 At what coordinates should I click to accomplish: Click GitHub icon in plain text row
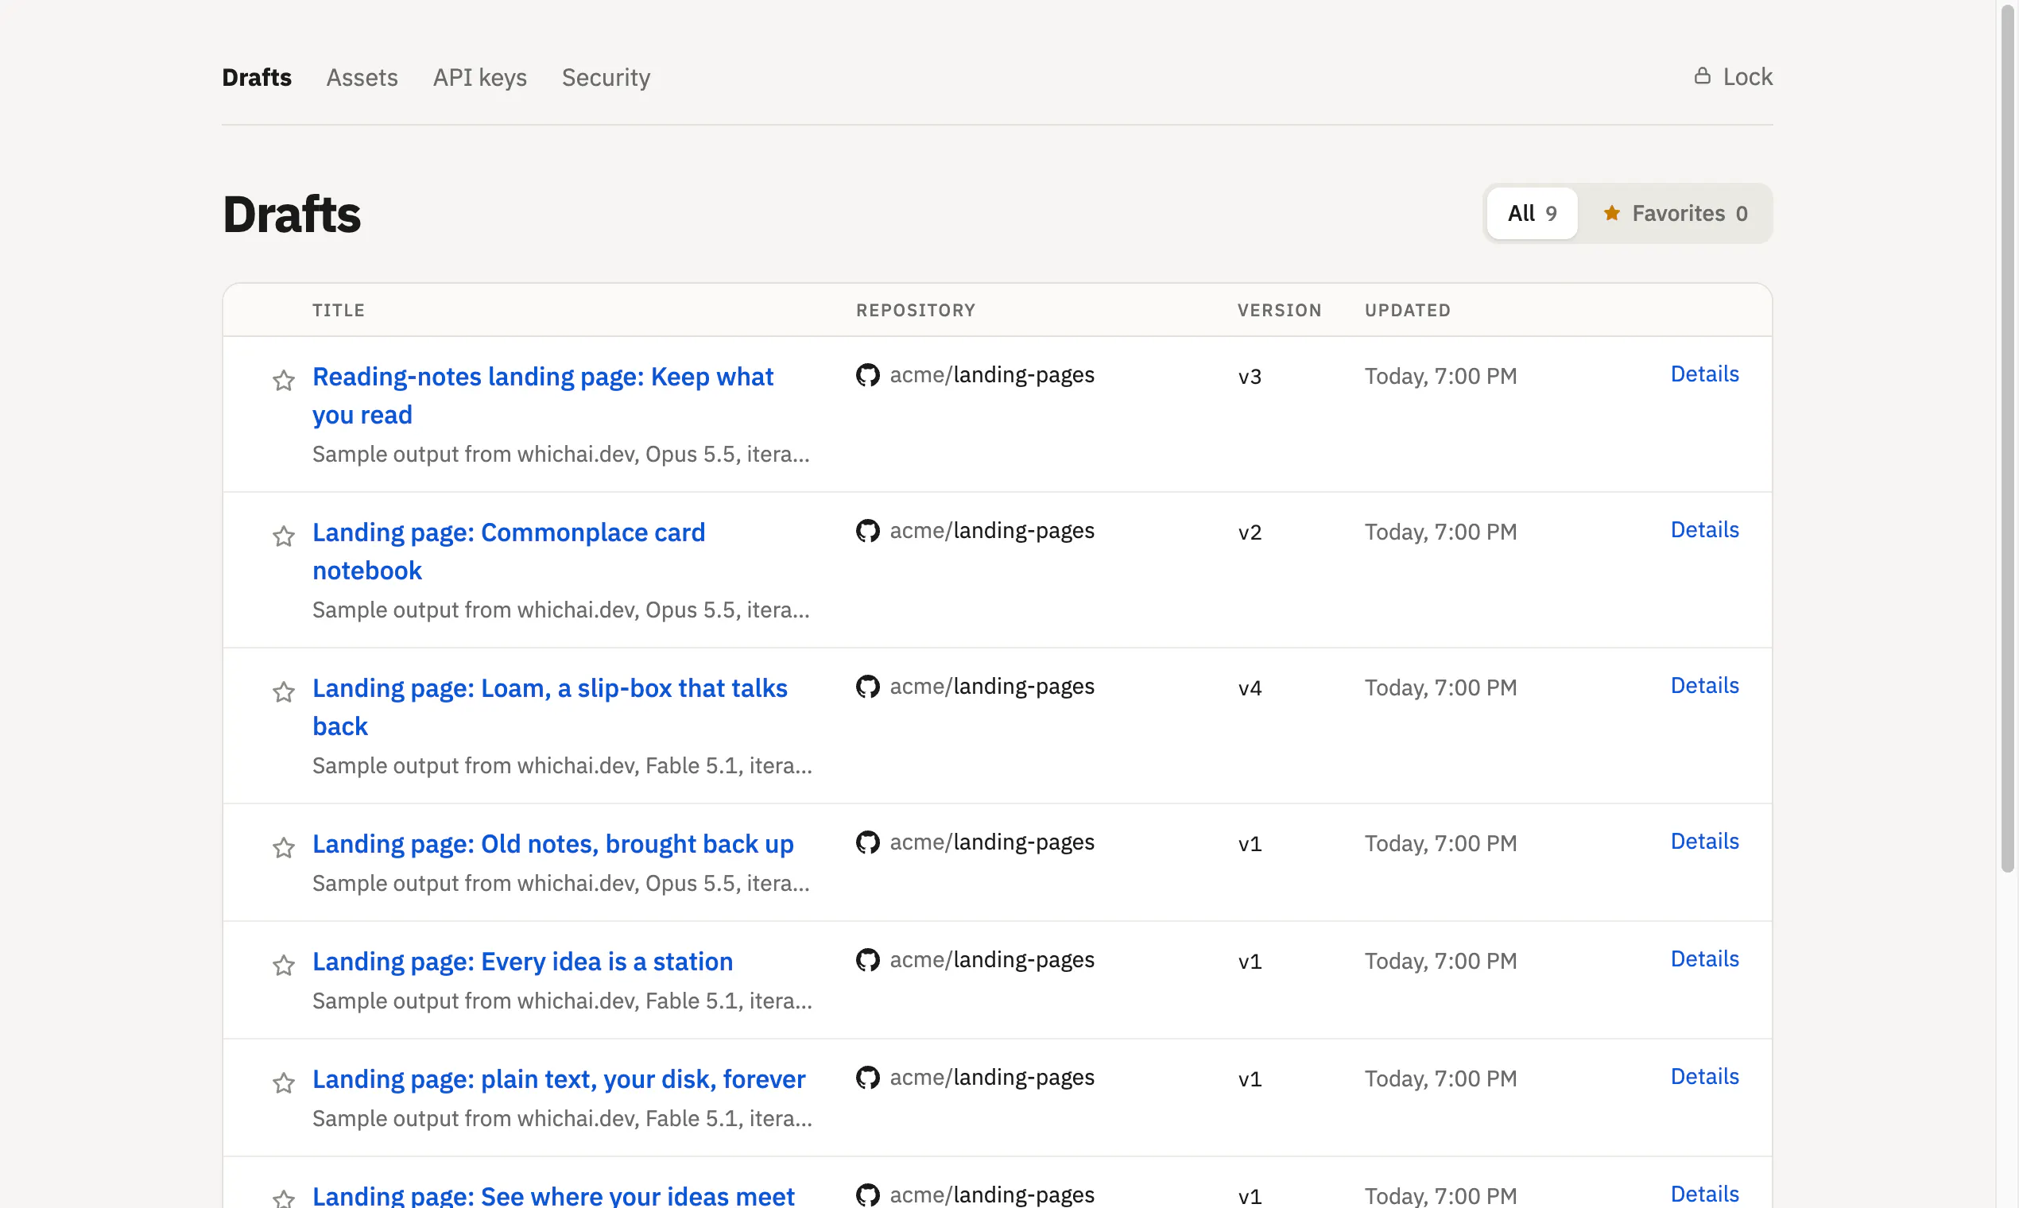coord(868,1077)
